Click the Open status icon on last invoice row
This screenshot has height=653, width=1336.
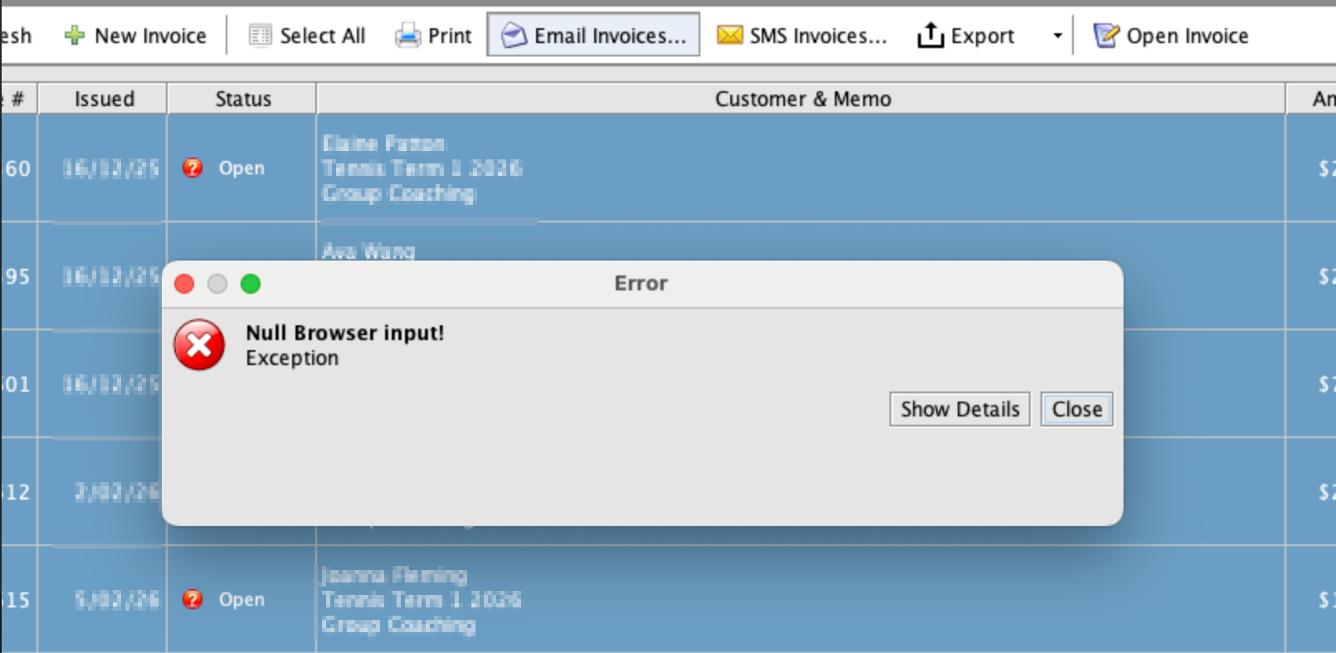tap(193, 599)
